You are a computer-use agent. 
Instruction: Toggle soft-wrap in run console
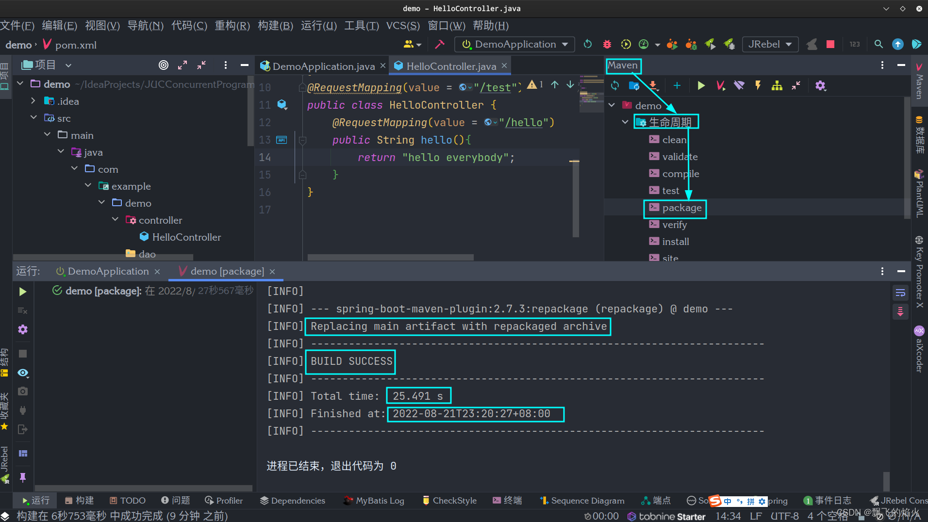click(x=900, y=293)
